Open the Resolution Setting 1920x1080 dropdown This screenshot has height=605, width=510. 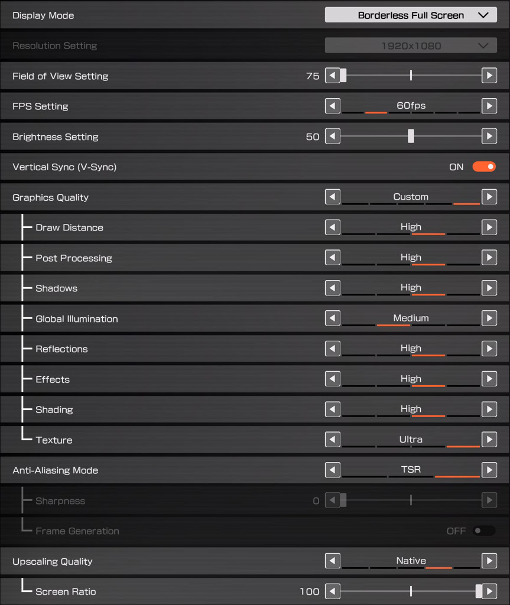coord(411,45)
